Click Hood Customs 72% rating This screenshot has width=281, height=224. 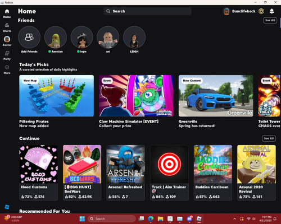click(x=27, y=197)
